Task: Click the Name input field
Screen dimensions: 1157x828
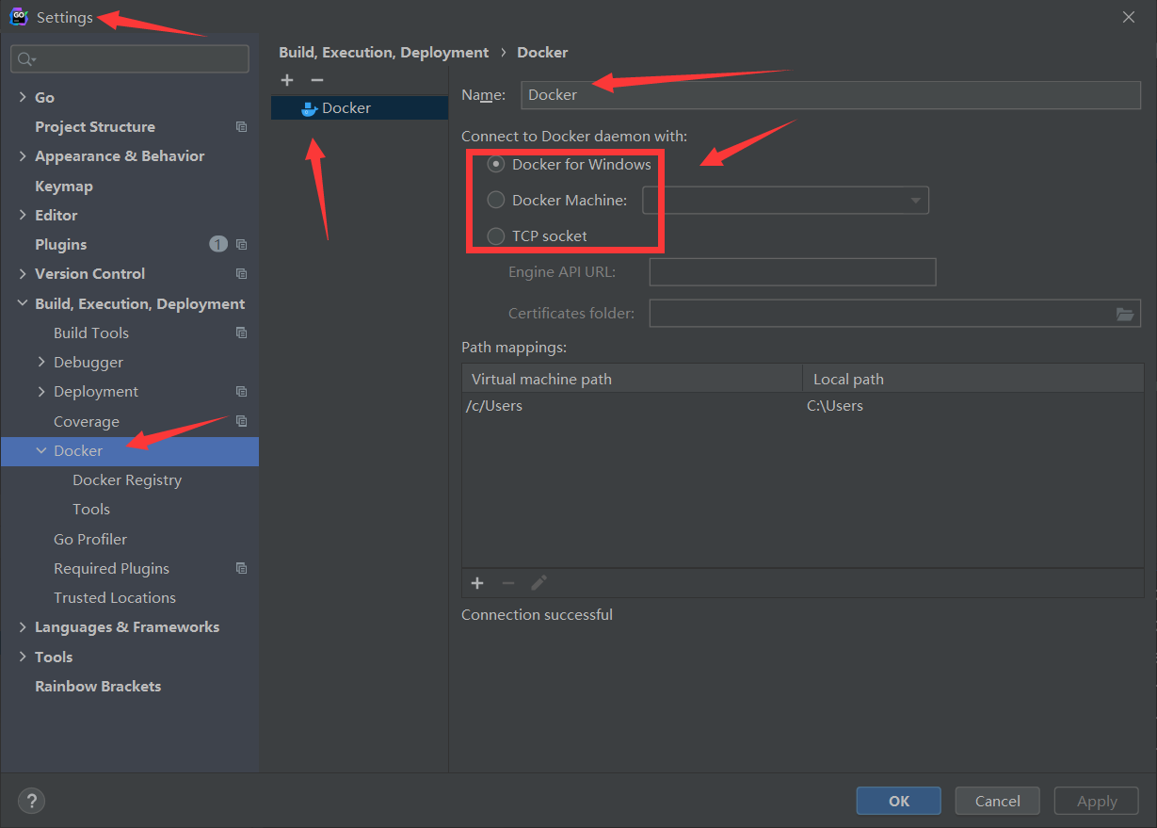Action: 831,94
